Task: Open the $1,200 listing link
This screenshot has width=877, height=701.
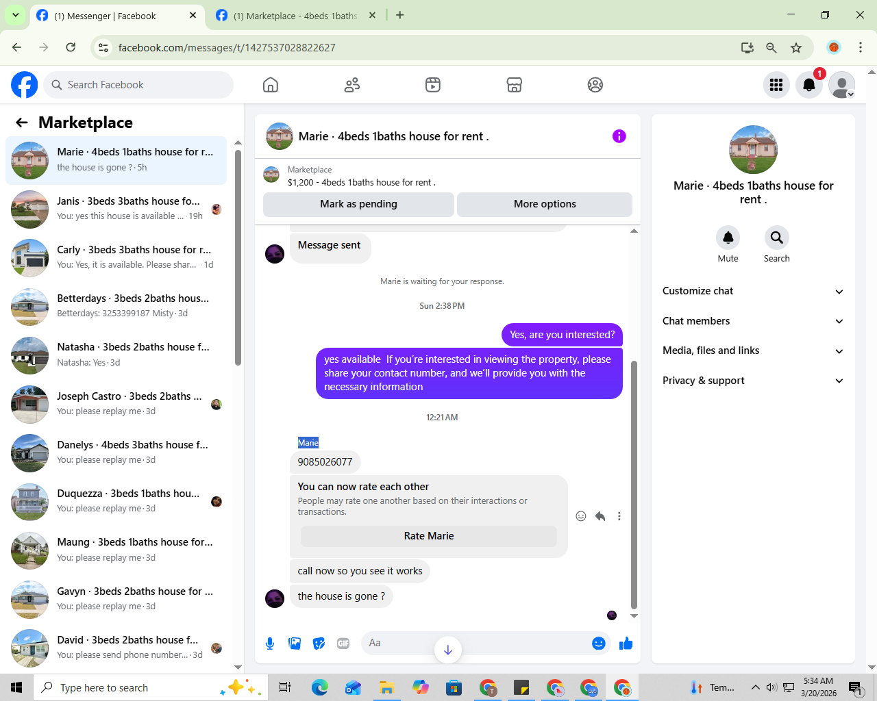Action: pos(362,183)
